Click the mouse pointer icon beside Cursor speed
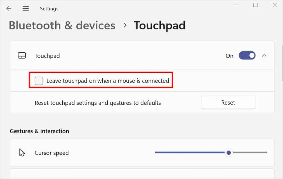283x179 pixels. click(x=22, y=152)
